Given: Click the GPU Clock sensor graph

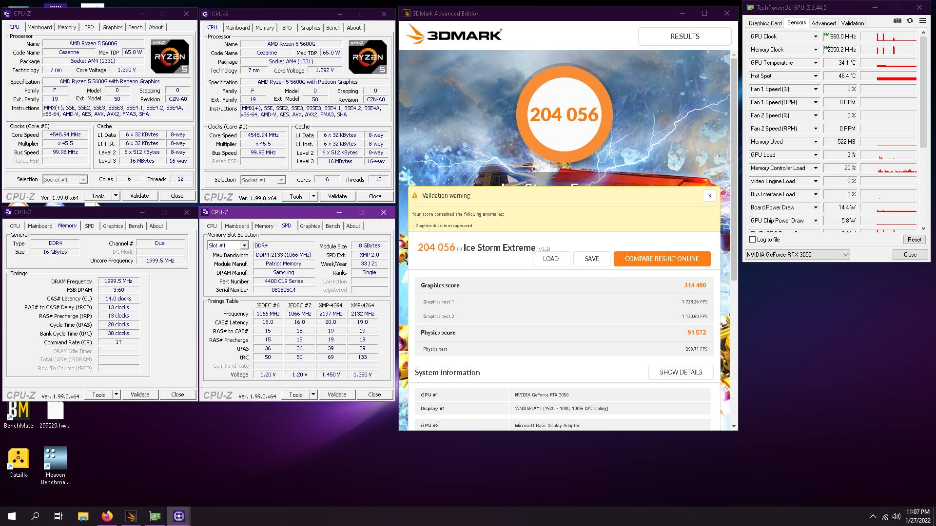Looking at the screenshot, I should point(888,37).
